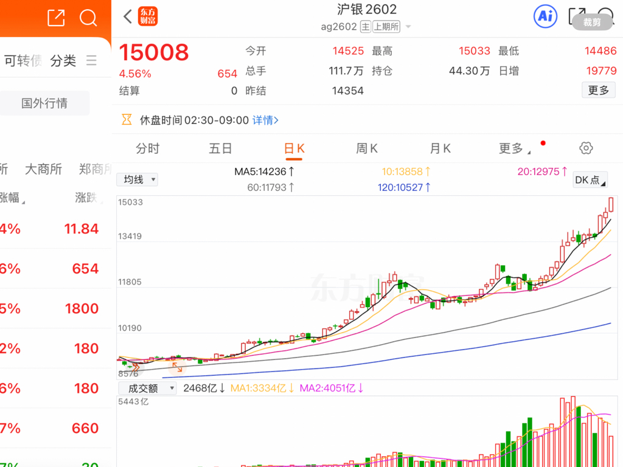Open the 均线 indicator dropdown
Screen dimensions: 623x467
click(137, 179)
